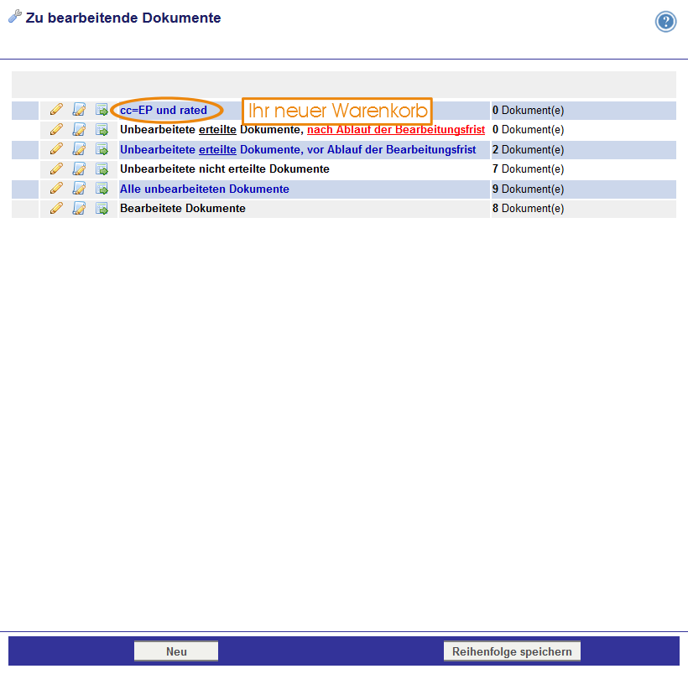The image size is (688, 674).
Task: Click Reihenfolge speichern button
Action: 512,651
